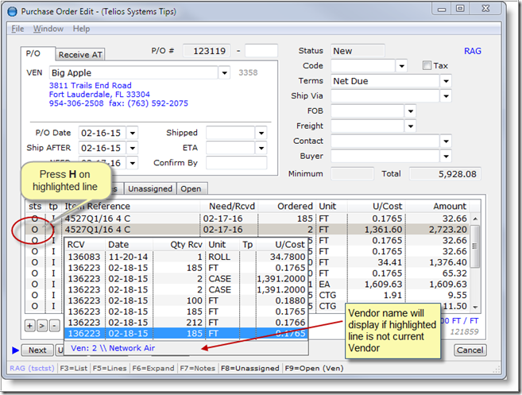Click the Cancel button
The image size is (522, 395).
point(470,350)
